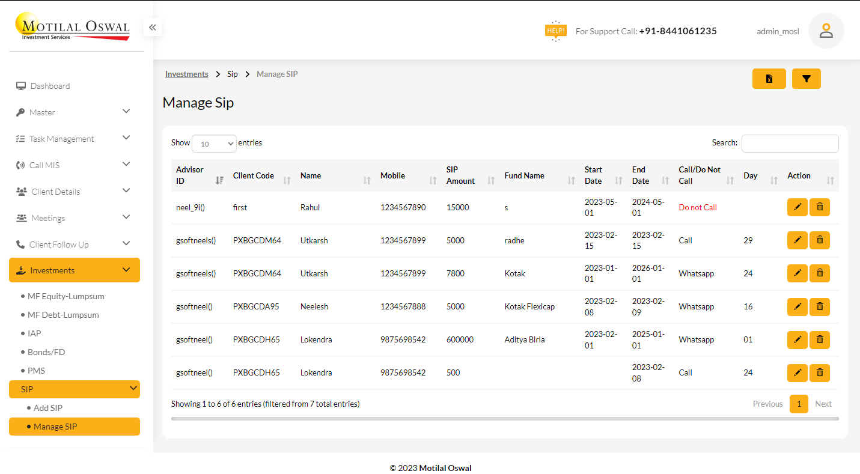Sort by End Date column arrows
The width and height of the screenshot is (860, 474).
665,180
